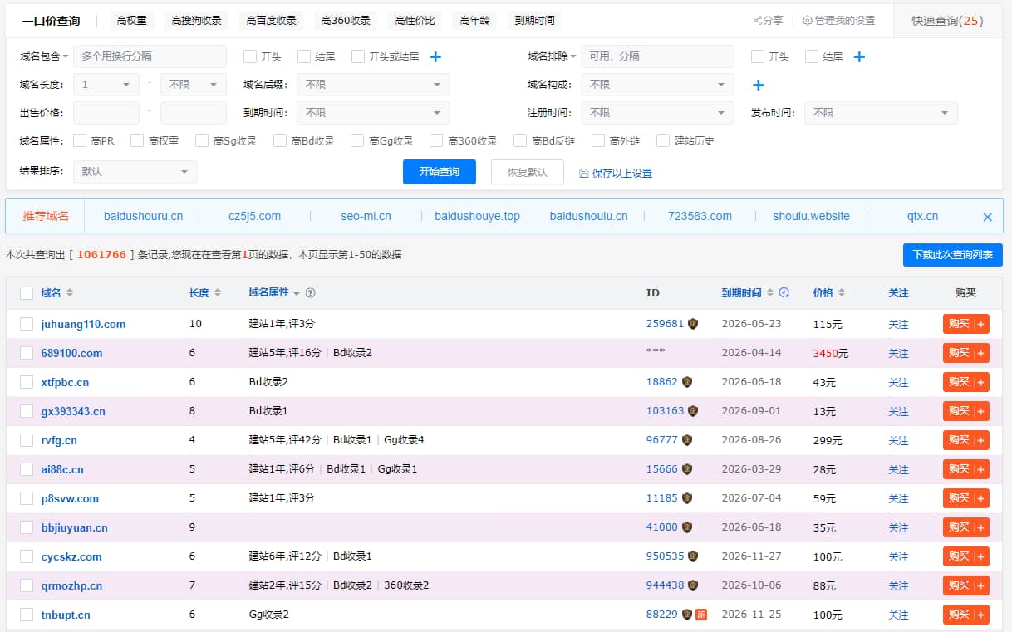Screen dimensions: 1012x632
Task: Expand the 域名长度 dropdown showing 1
Action: pos(106,84)
